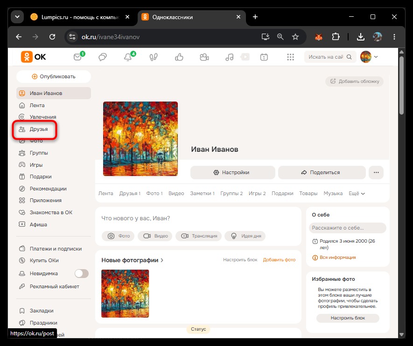
Task: Open the OK logo home link
Action: pyautogui.click(x=34, y=57)
